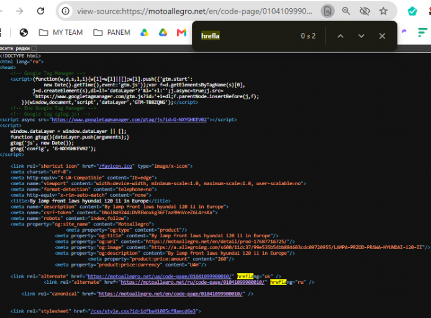The width and height of the screenshot is (431, 318).
Task: Click the globe bookmark icon
Action: click(24, 32)
